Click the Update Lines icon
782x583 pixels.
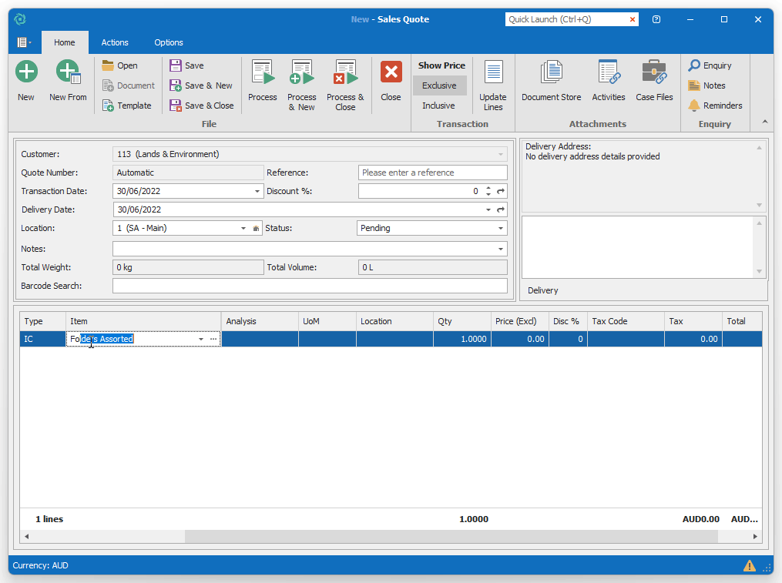pos(493,73)
